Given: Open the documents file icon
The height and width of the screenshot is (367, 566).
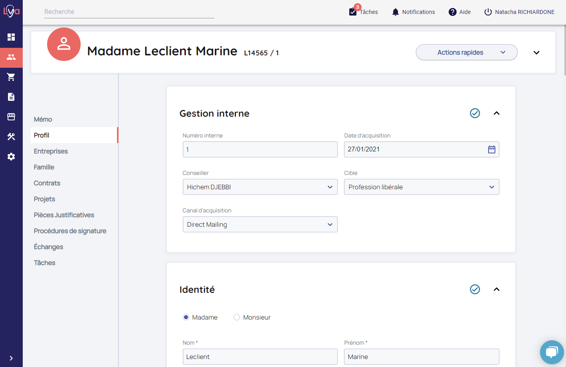Looking at the screenshot, I should tap(11, 97).
